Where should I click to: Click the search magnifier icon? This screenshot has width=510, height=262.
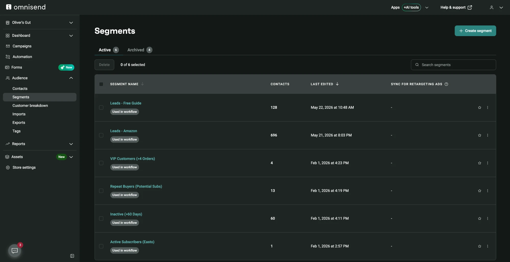tap(417, 65)
